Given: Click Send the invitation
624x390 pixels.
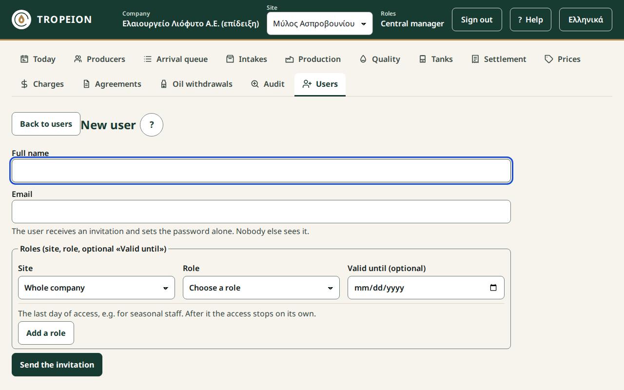Looking at the screenshot, I should 57,365.
